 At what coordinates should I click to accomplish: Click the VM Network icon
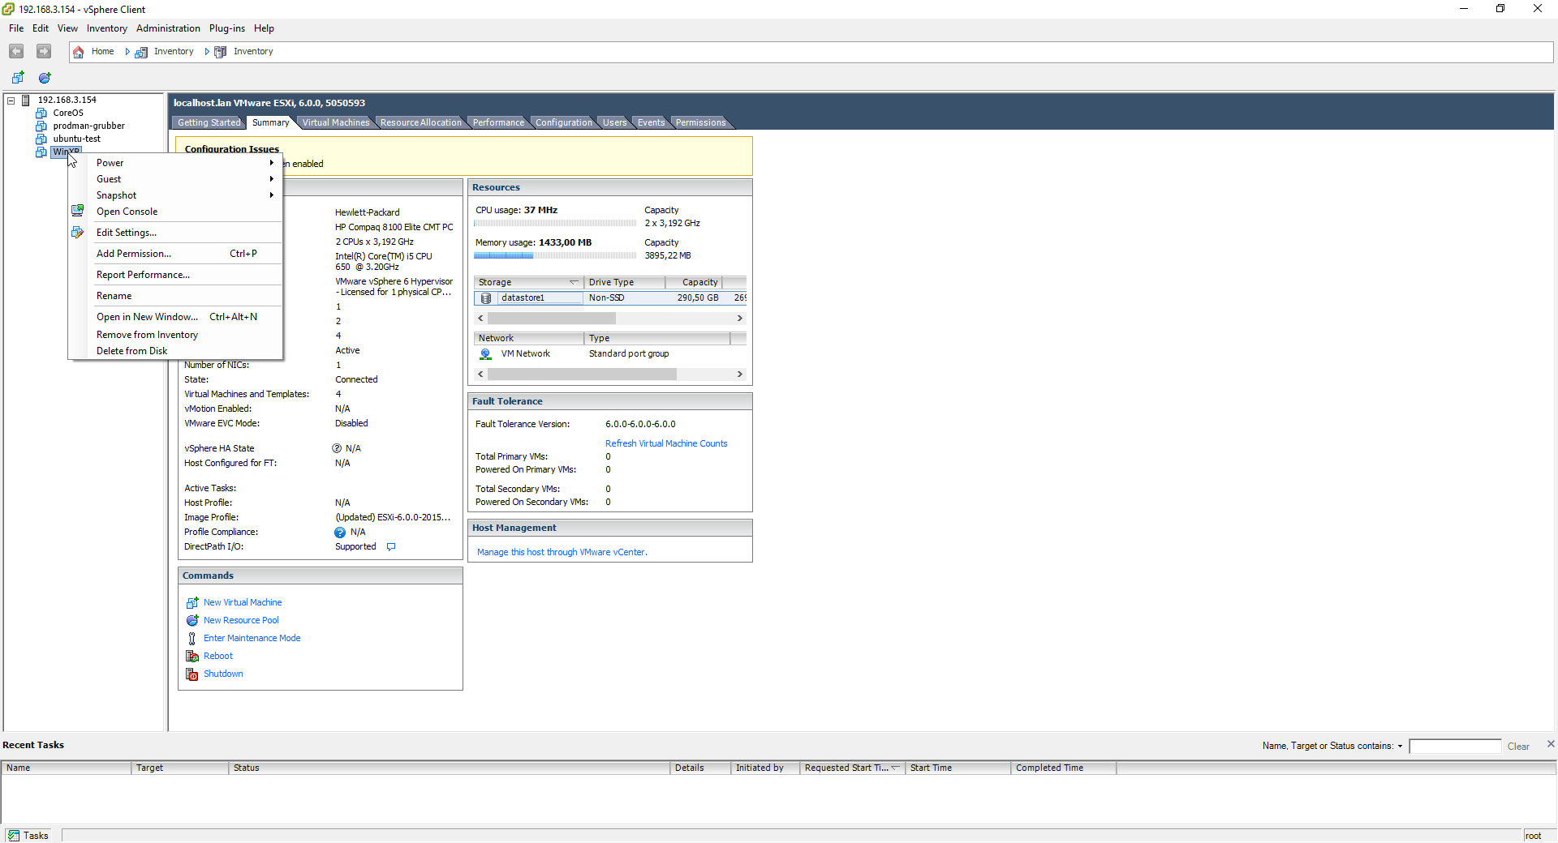pos(486,354)
